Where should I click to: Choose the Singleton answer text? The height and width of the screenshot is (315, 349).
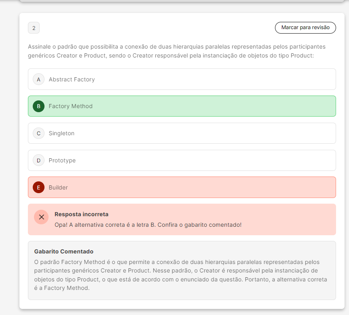click(61, 133)
